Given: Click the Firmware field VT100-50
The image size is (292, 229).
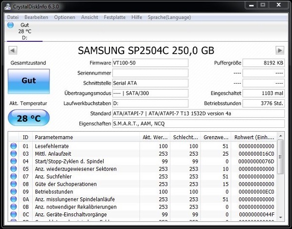Looking at the screenshot, I should coord(150,63).
